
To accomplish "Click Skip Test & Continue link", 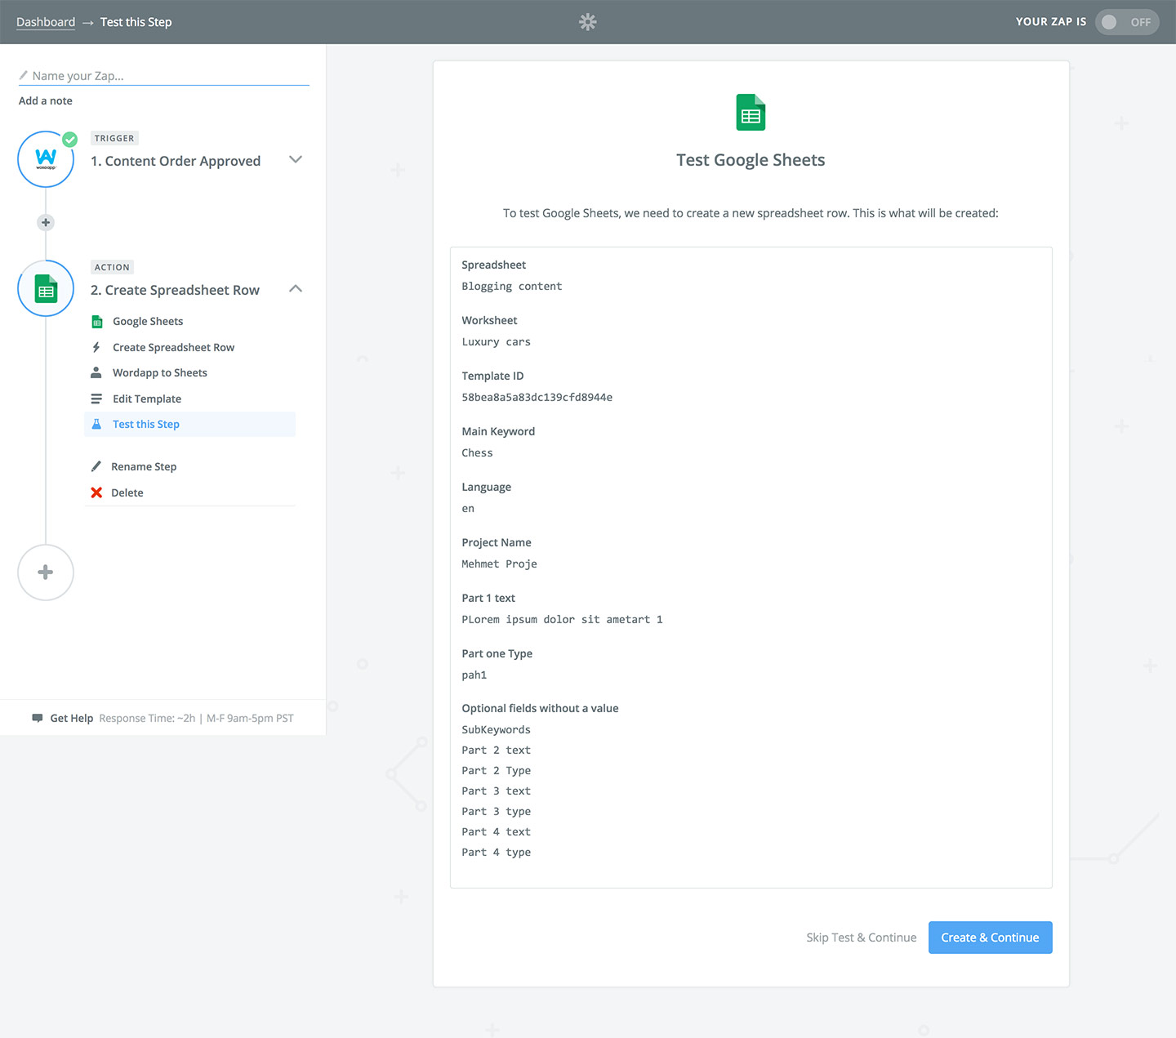I will [x=861, y=938].
